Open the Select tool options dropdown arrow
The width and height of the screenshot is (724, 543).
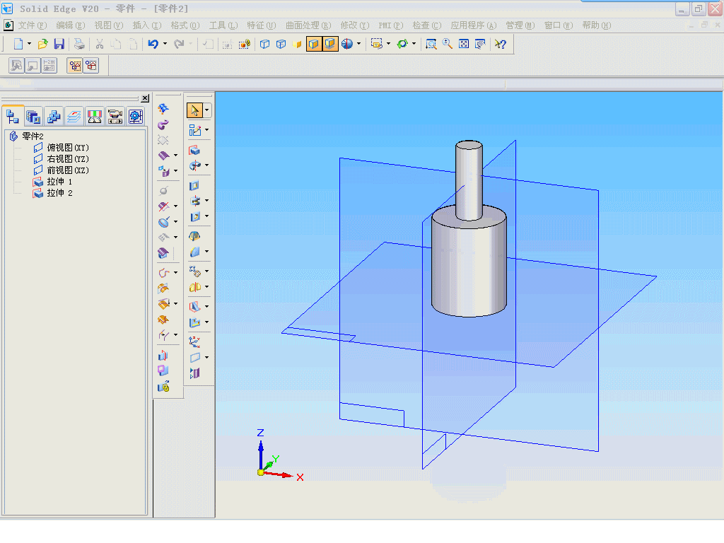[207, 110]
